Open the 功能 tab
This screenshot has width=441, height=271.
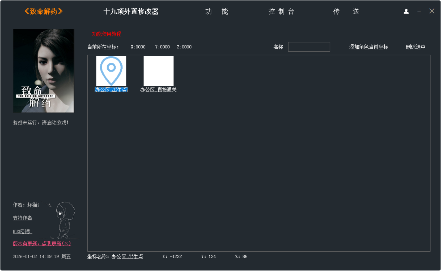[x=217, y=12]
